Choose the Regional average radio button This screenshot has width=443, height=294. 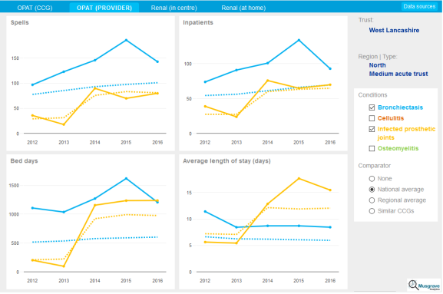tap(372, 200)
